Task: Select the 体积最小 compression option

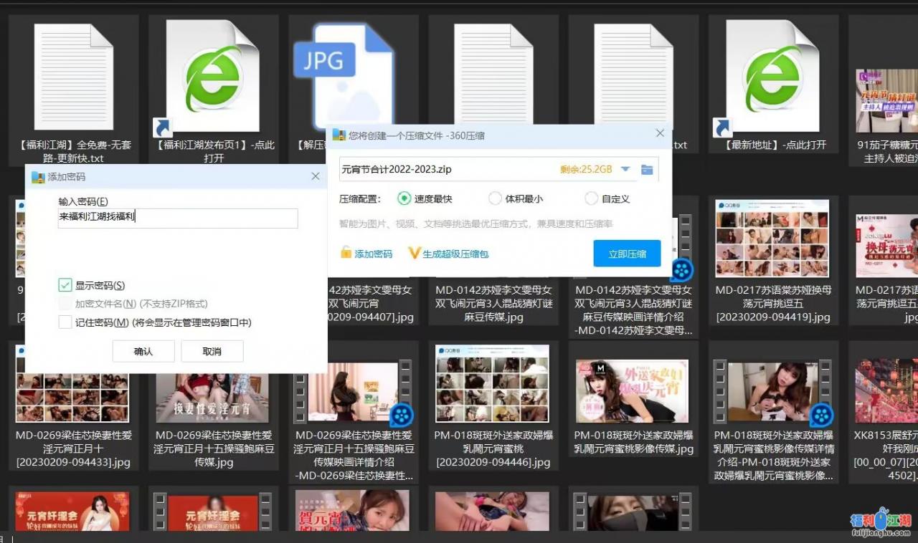Action: pos(495,198)
